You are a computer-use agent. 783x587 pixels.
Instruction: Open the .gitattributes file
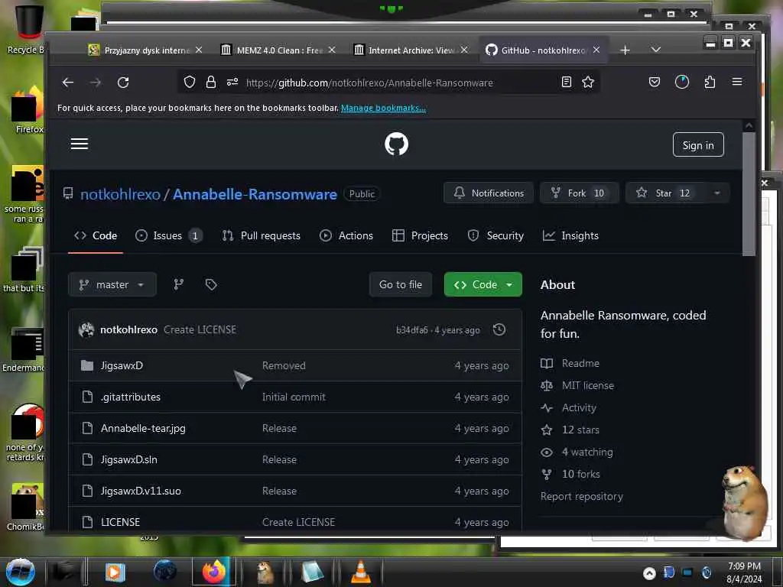click(x=130, y=397)
